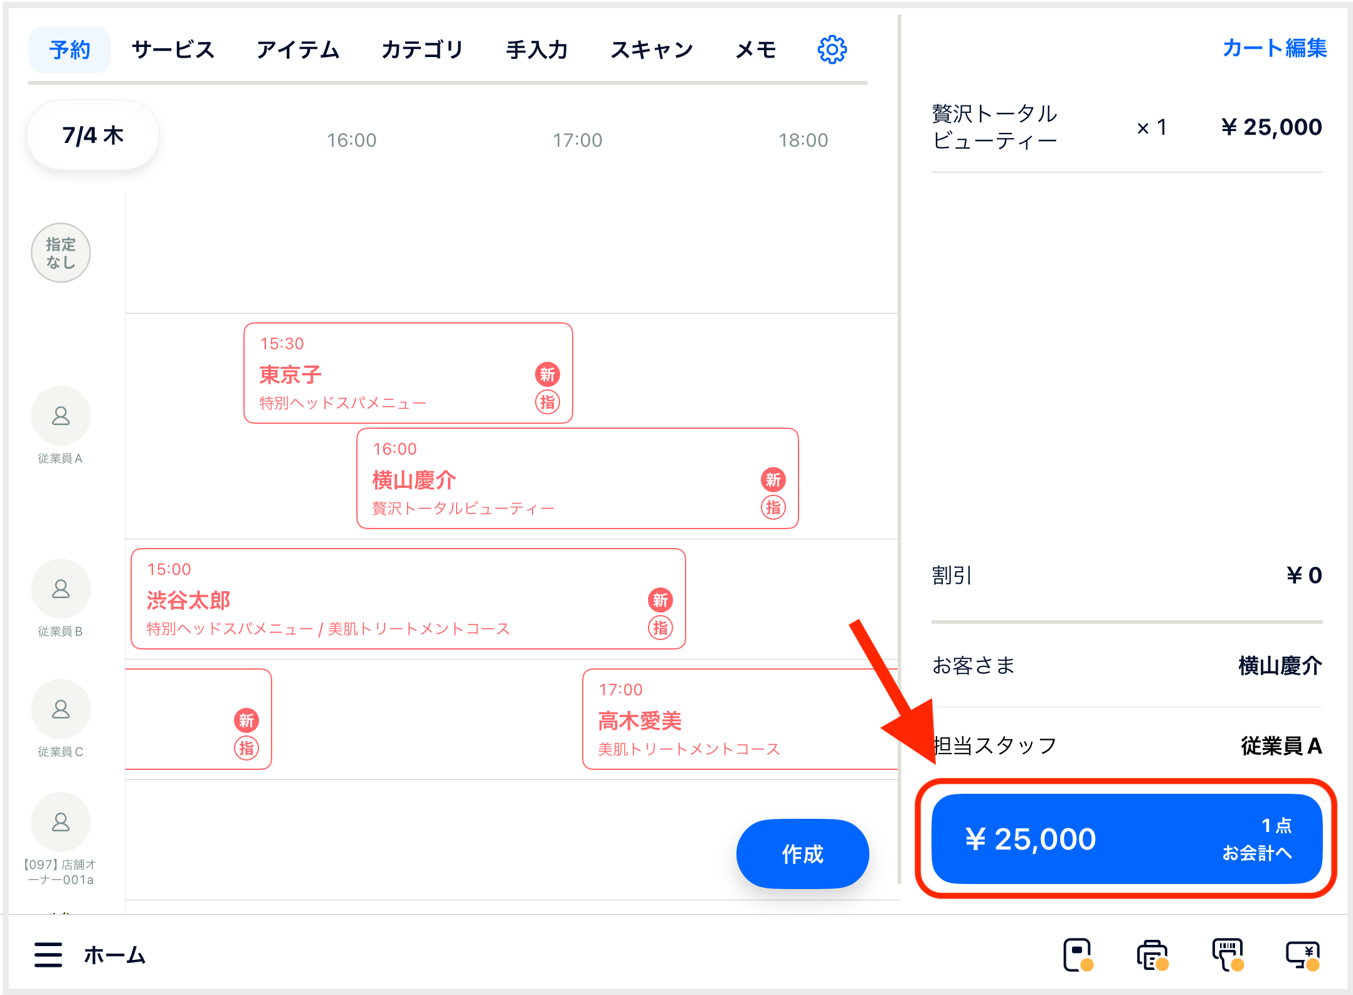Image resolution: width=1353 pixels, height=995 pixels.
Task: Switch to the アイテム tab
Action: click(x=298, y=50)
